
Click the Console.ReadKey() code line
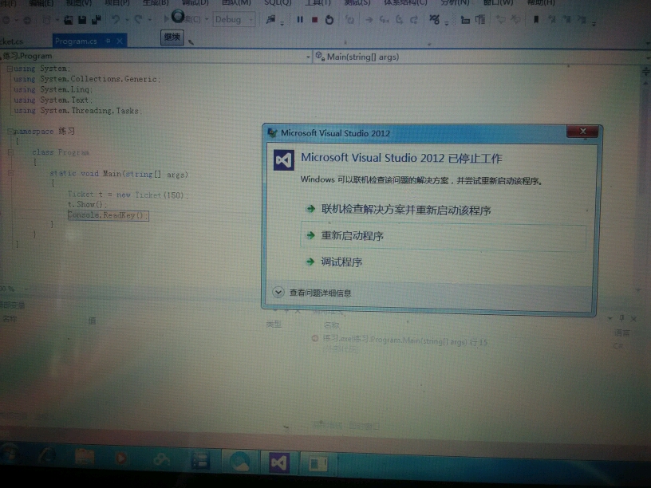(x=108, y=215)
